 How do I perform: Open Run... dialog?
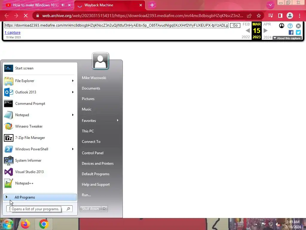[x=86, y=195]
